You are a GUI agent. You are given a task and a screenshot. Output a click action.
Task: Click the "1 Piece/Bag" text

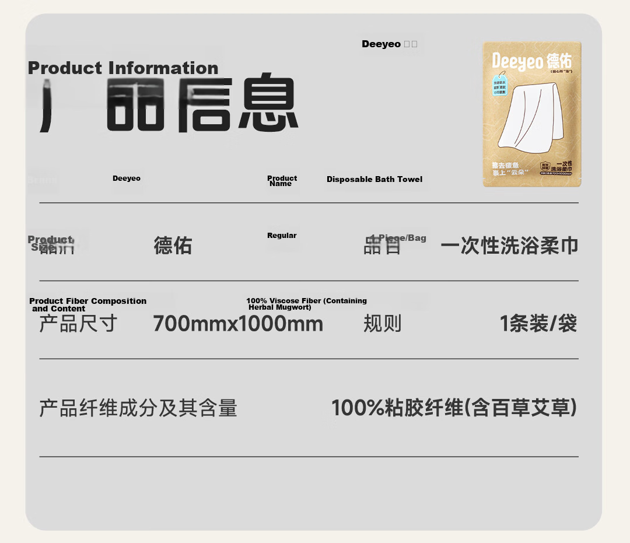pos(398,238)
